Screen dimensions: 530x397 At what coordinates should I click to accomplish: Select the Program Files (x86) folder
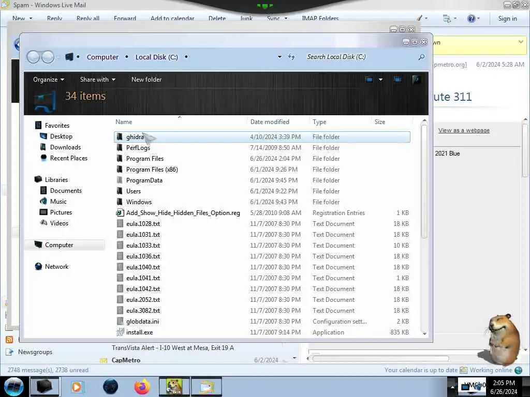(x=262, y=170)
